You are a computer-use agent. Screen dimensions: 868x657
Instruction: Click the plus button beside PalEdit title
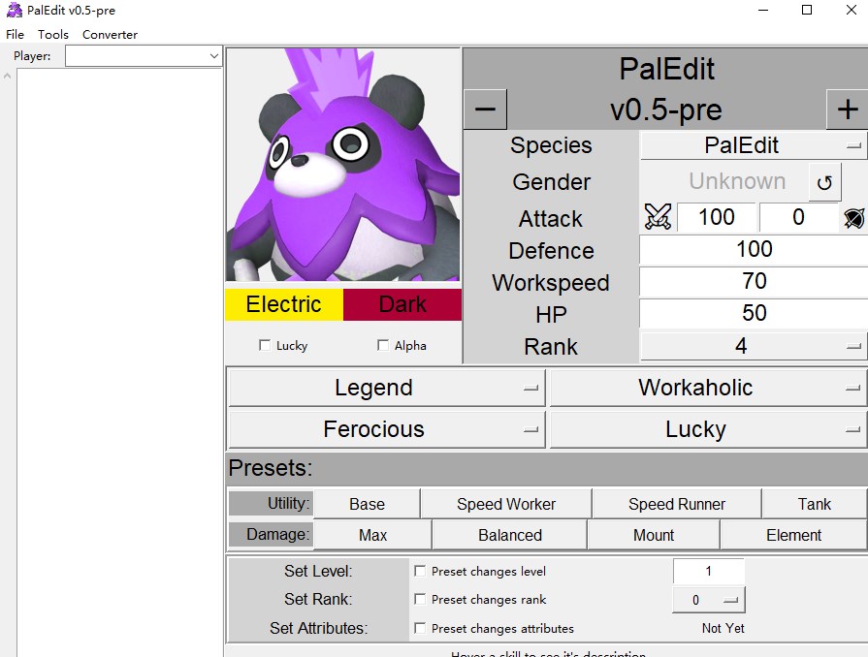click(847, 109)
